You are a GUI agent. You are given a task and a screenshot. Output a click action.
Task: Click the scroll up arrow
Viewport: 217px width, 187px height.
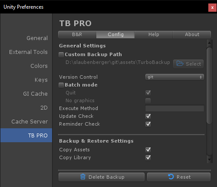click(x=209, y=43)
